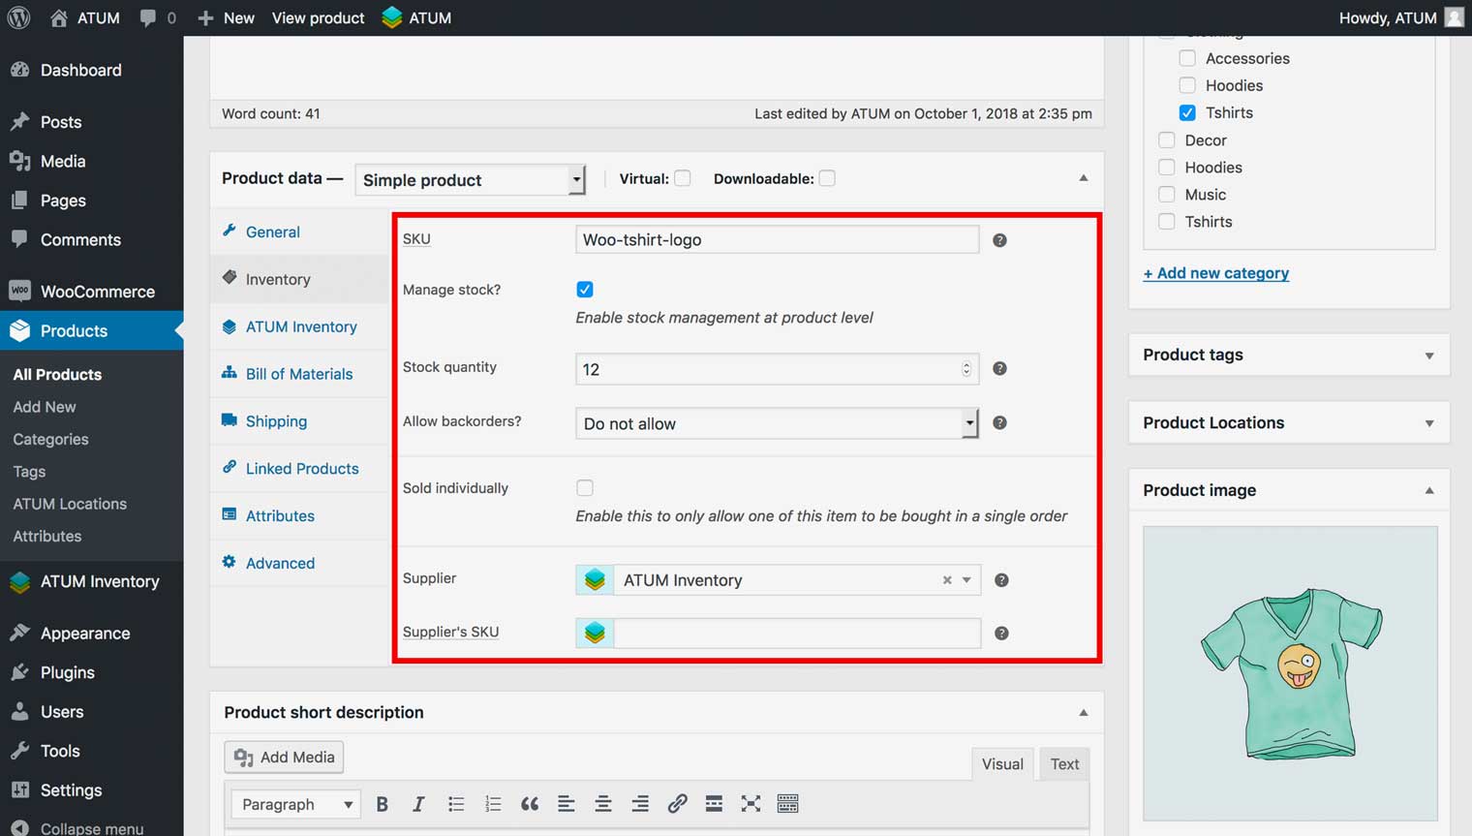Uncheck the Manage stock checkbox

pyautogui.click(x=585, y=290)
